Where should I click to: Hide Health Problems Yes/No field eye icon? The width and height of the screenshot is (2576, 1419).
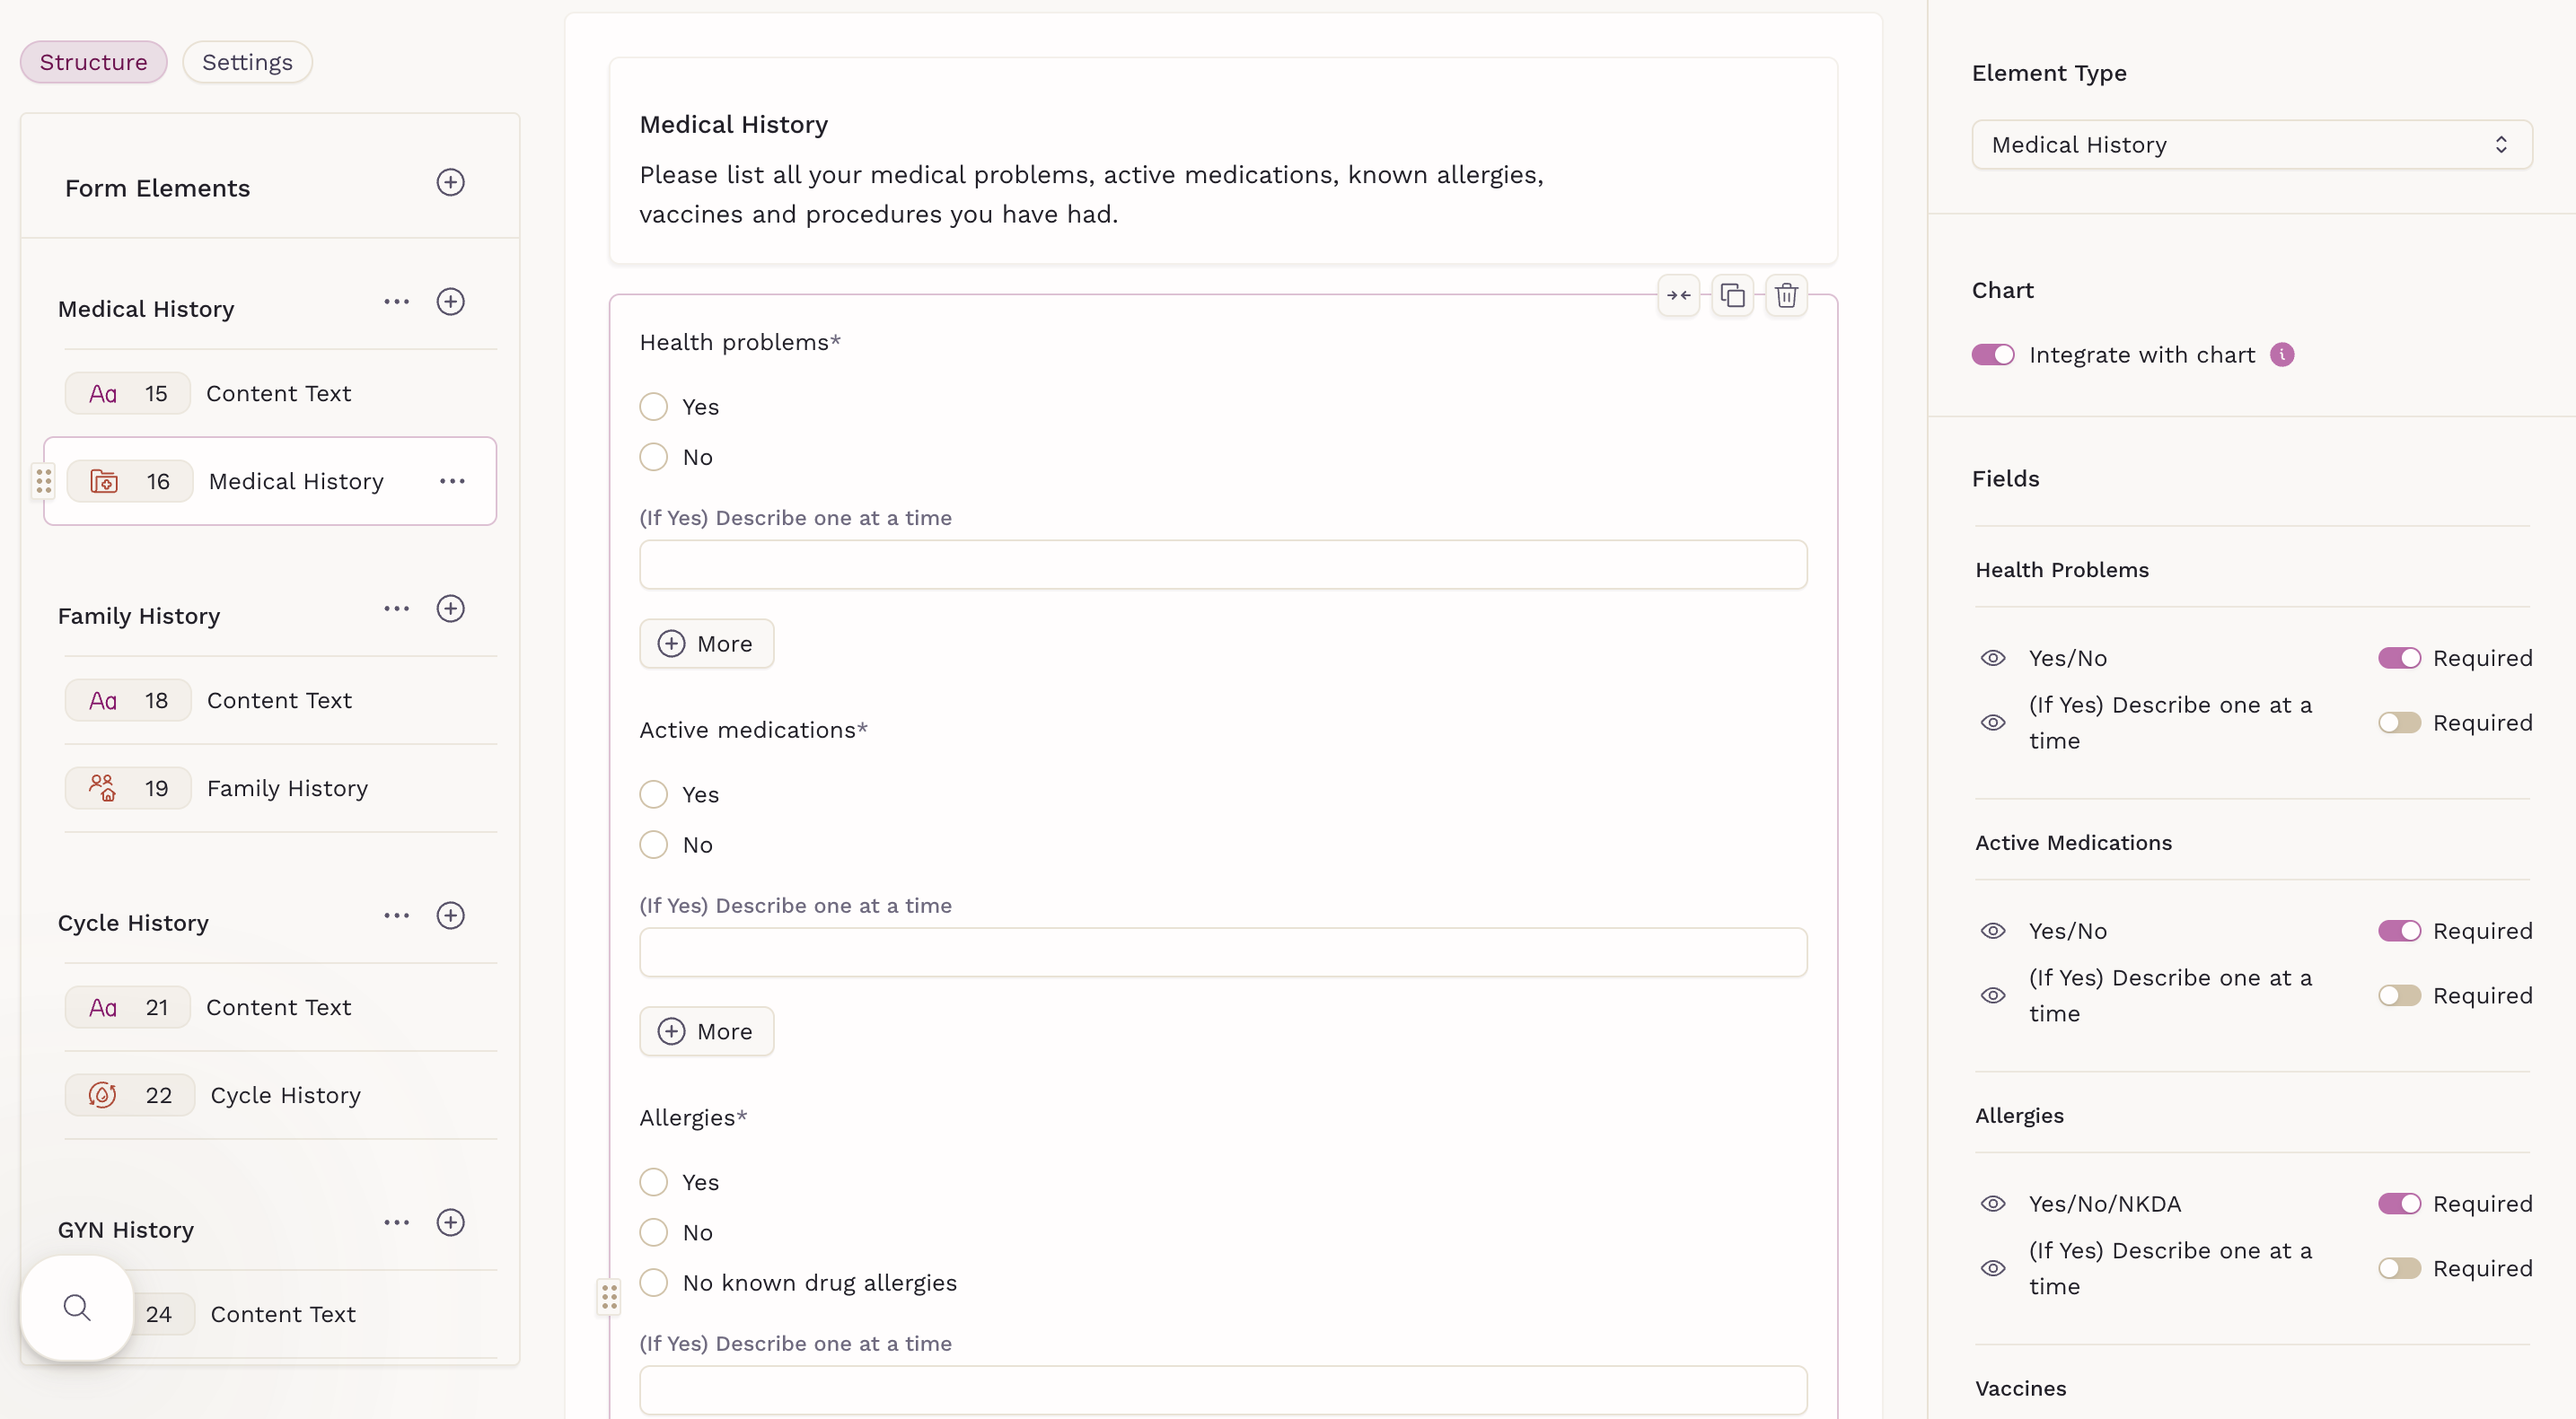[1992, 659]
